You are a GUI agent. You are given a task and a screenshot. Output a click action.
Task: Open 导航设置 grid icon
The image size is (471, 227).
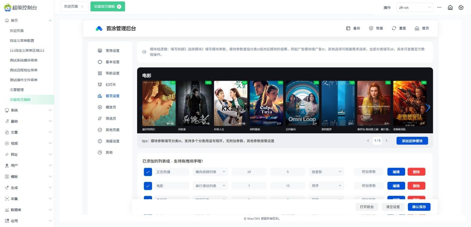click(100, 73)
